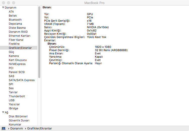
Task: Click the red close window button
Action: tap(3, 3)
